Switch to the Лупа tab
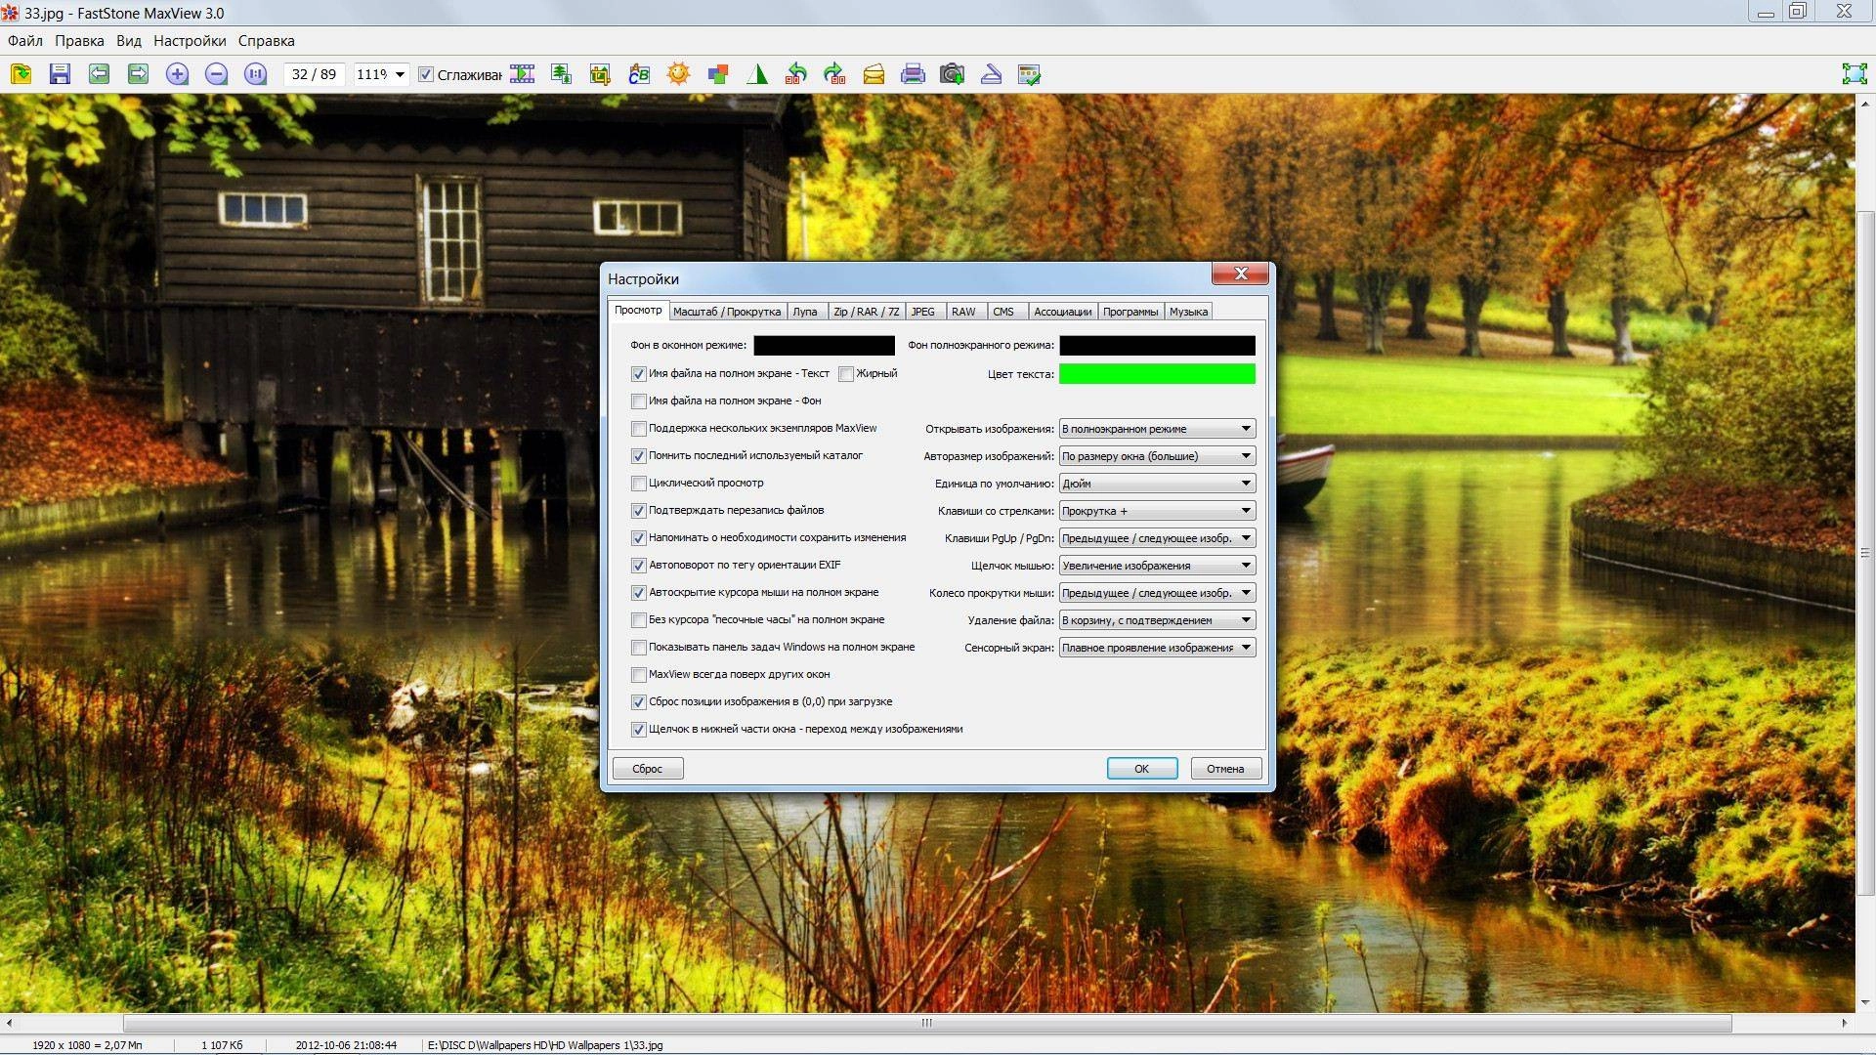Screen dimensions: 1876x1055 pyautogui.click(x=805, y=312)
